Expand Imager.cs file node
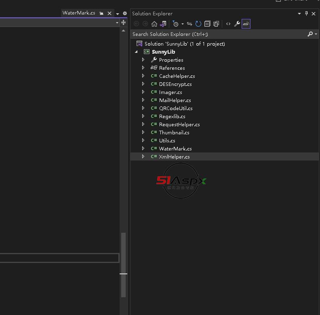Viewport: 320px width, 315px height. tap(143, 92)
